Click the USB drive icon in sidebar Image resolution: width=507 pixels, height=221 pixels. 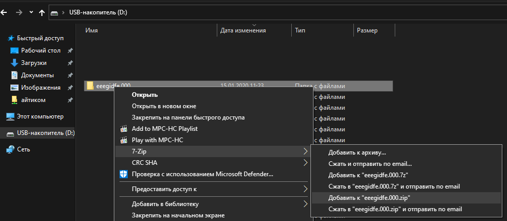[11, 133]
